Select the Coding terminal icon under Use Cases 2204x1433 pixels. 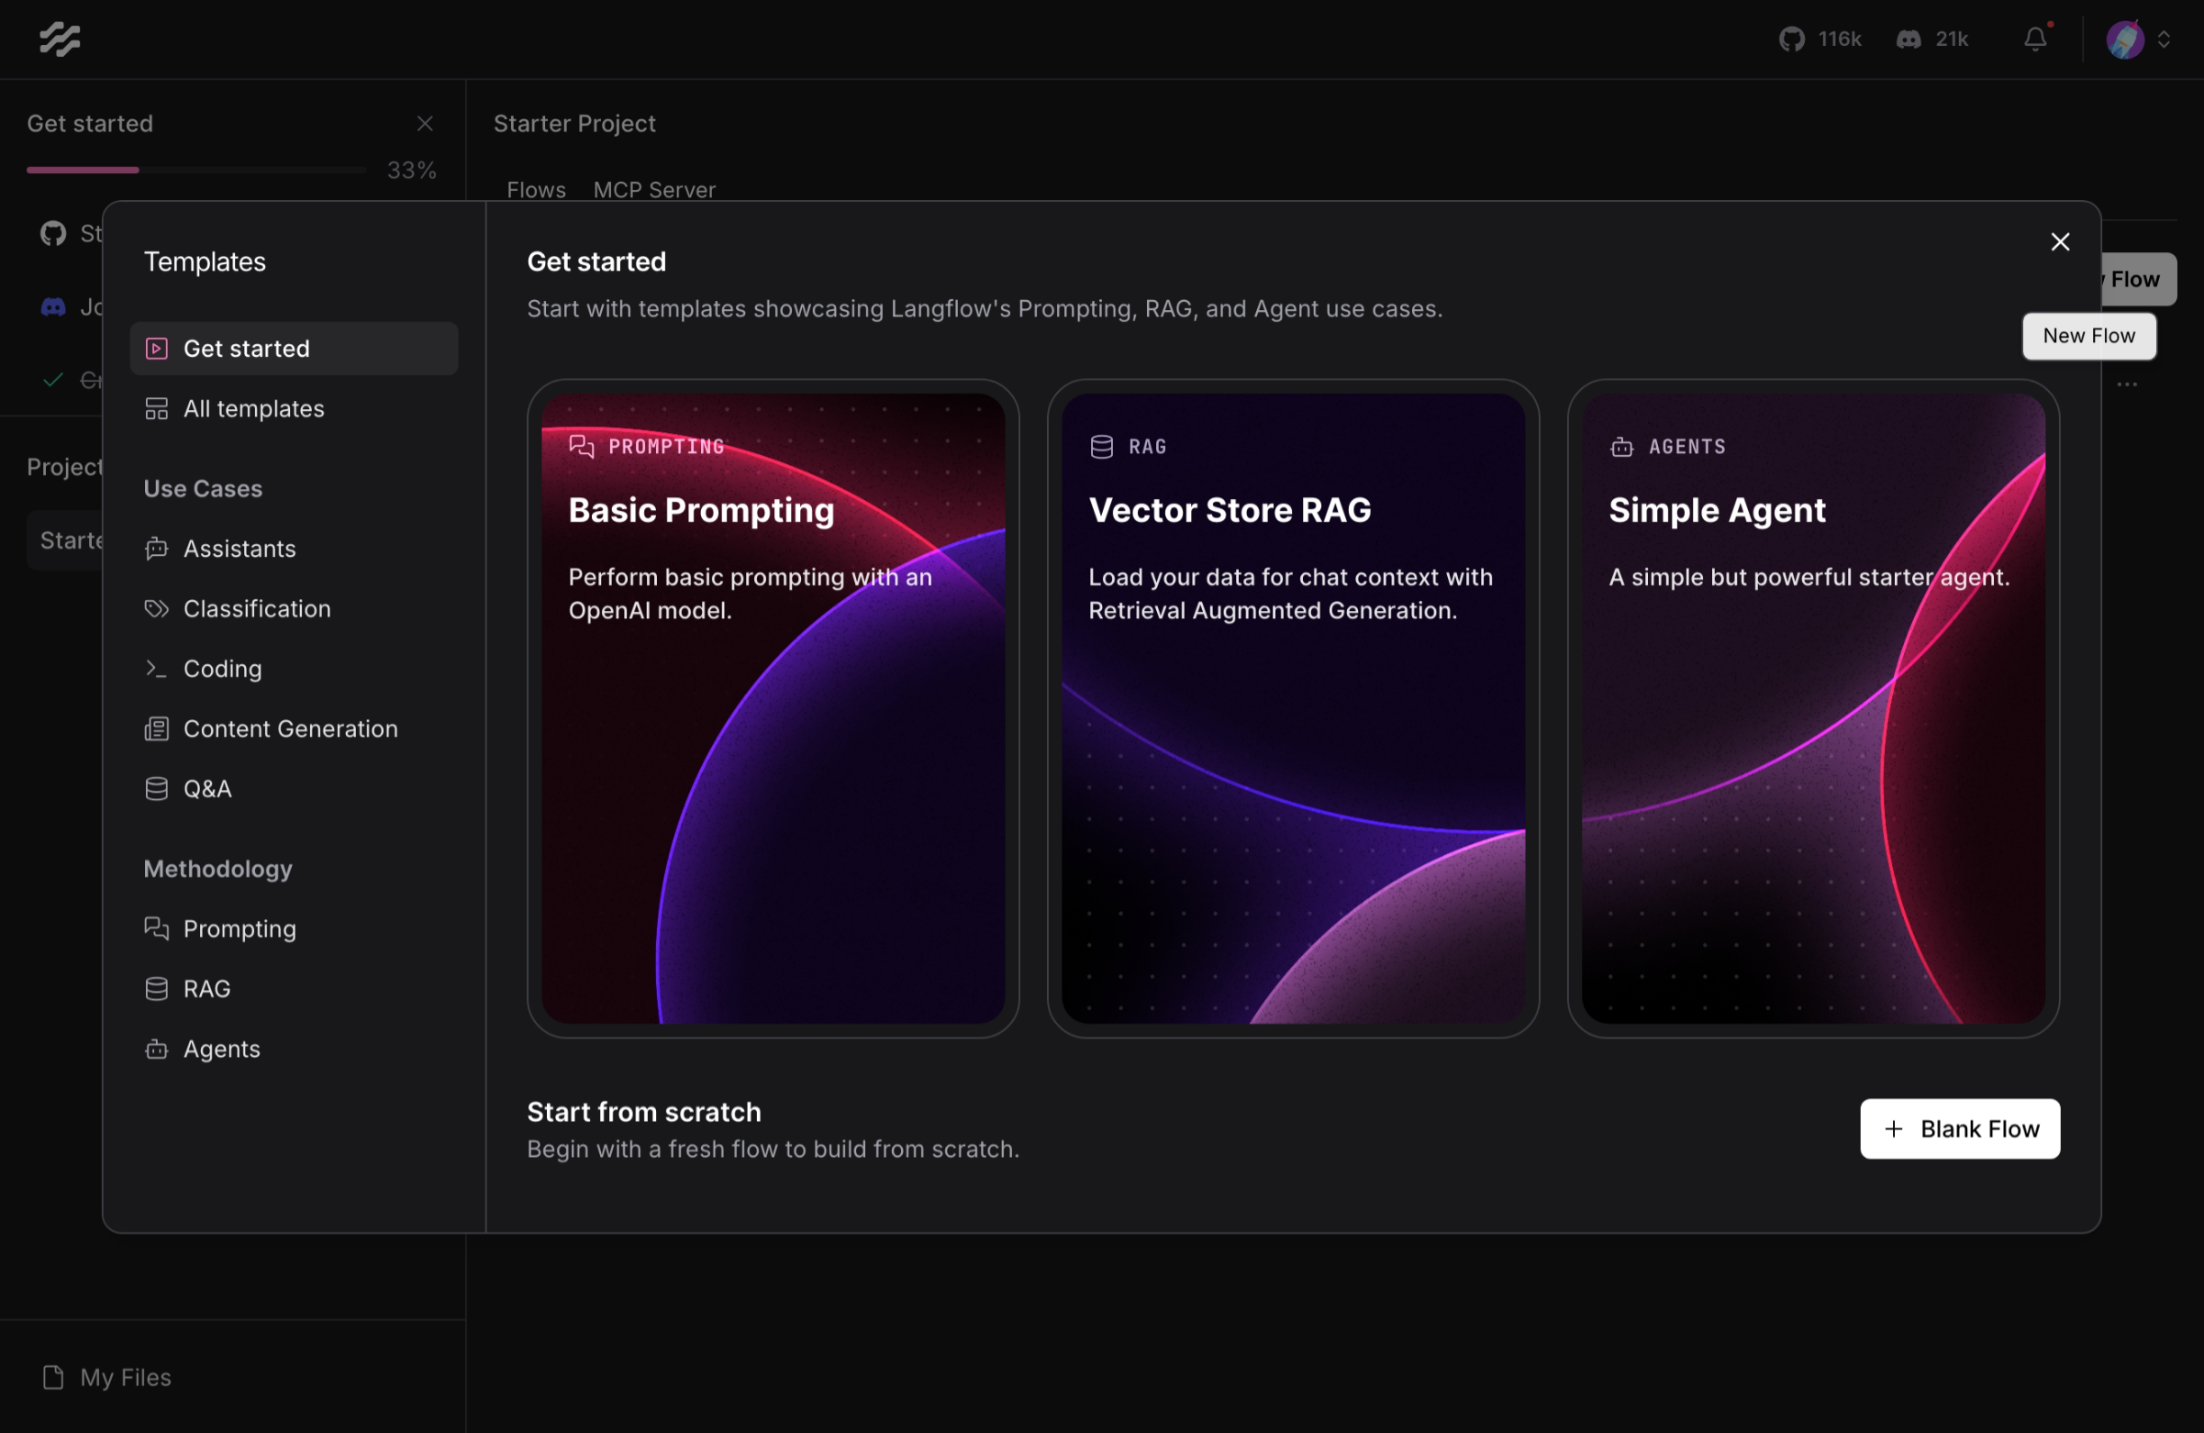(x=157, y=669)
